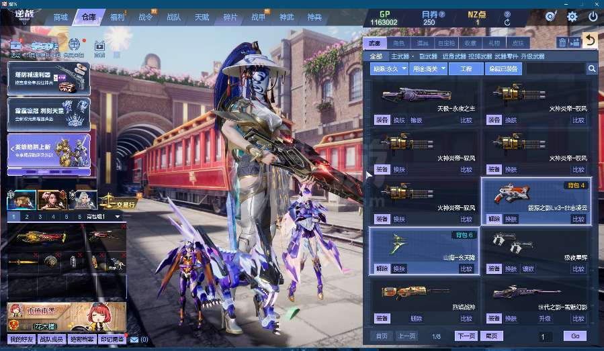Unequip 能源之影Lv3 with 解除 button

[494, 219]
